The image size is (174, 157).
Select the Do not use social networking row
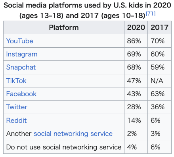pyautogui.click(x=88, y=147)
